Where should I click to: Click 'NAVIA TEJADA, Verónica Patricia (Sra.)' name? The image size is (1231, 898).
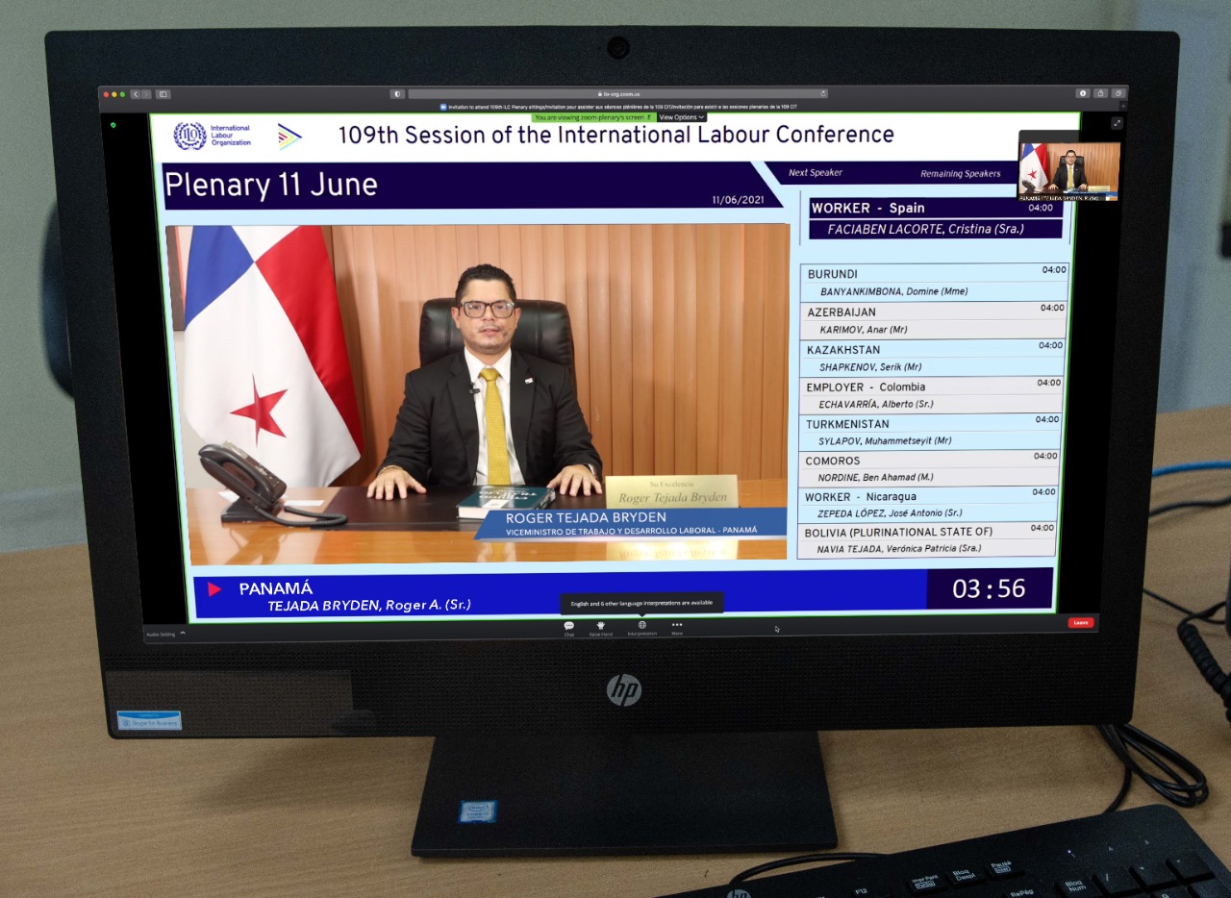pyautogui.click(x=900, y=549)
